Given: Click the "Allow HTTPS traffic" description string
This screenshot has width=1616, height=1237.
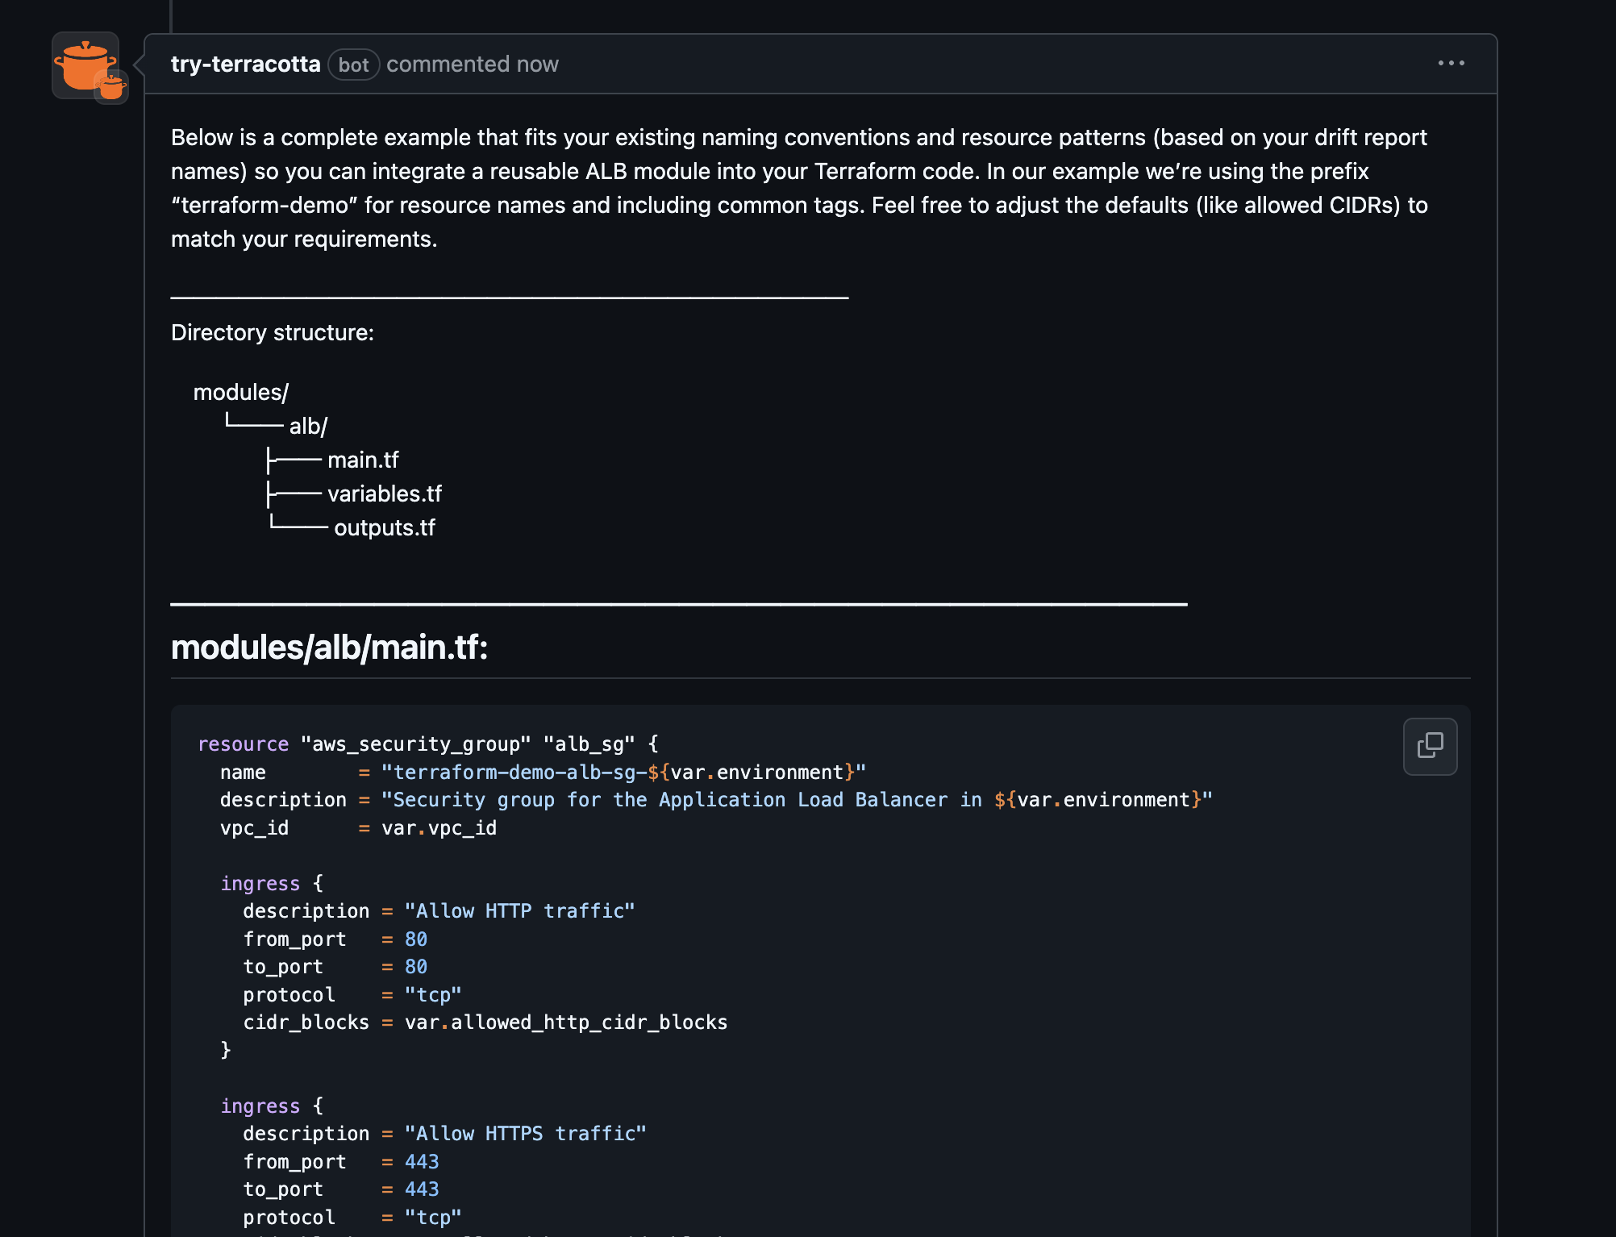Looking at the screenshot, I should 525,1134.
